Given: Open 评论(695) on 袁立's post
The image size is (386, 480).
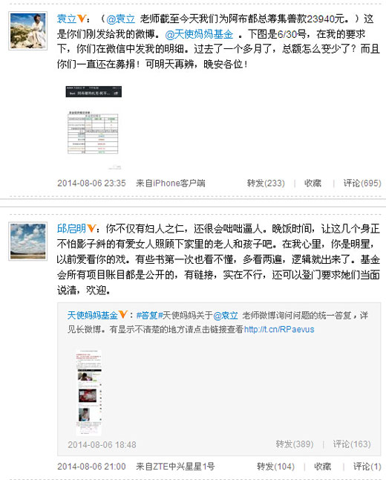Looking at the screenshot, I should (362, 183).
